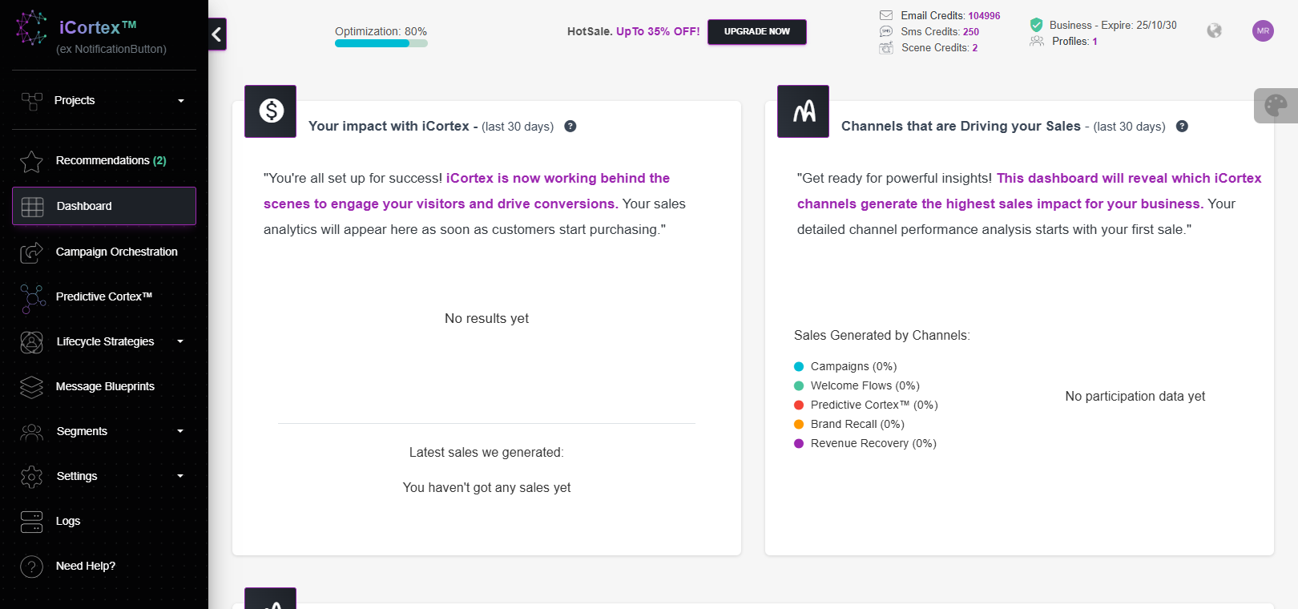Click the Need Help question icon

pyautogui.click(x=32, y=567)
